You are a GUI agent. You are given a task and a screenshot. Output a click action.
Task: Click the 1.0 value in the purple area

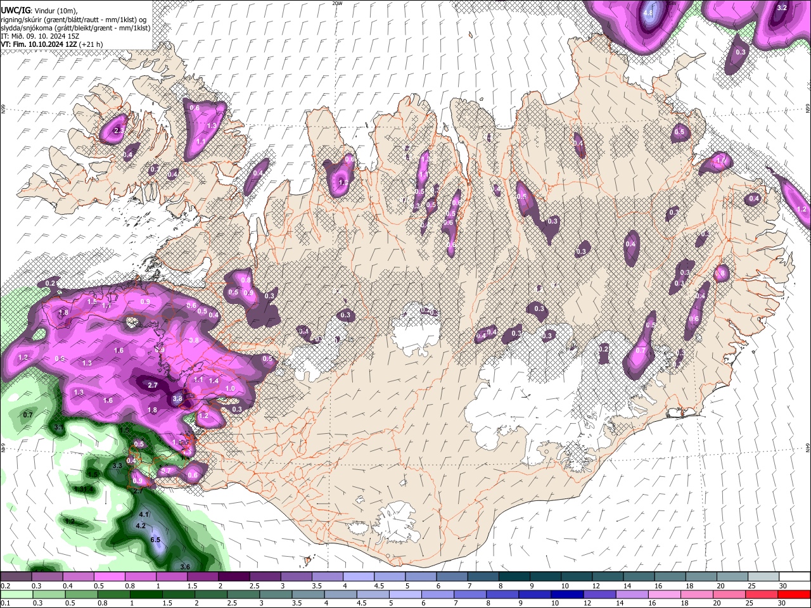(x=230, y=388)
